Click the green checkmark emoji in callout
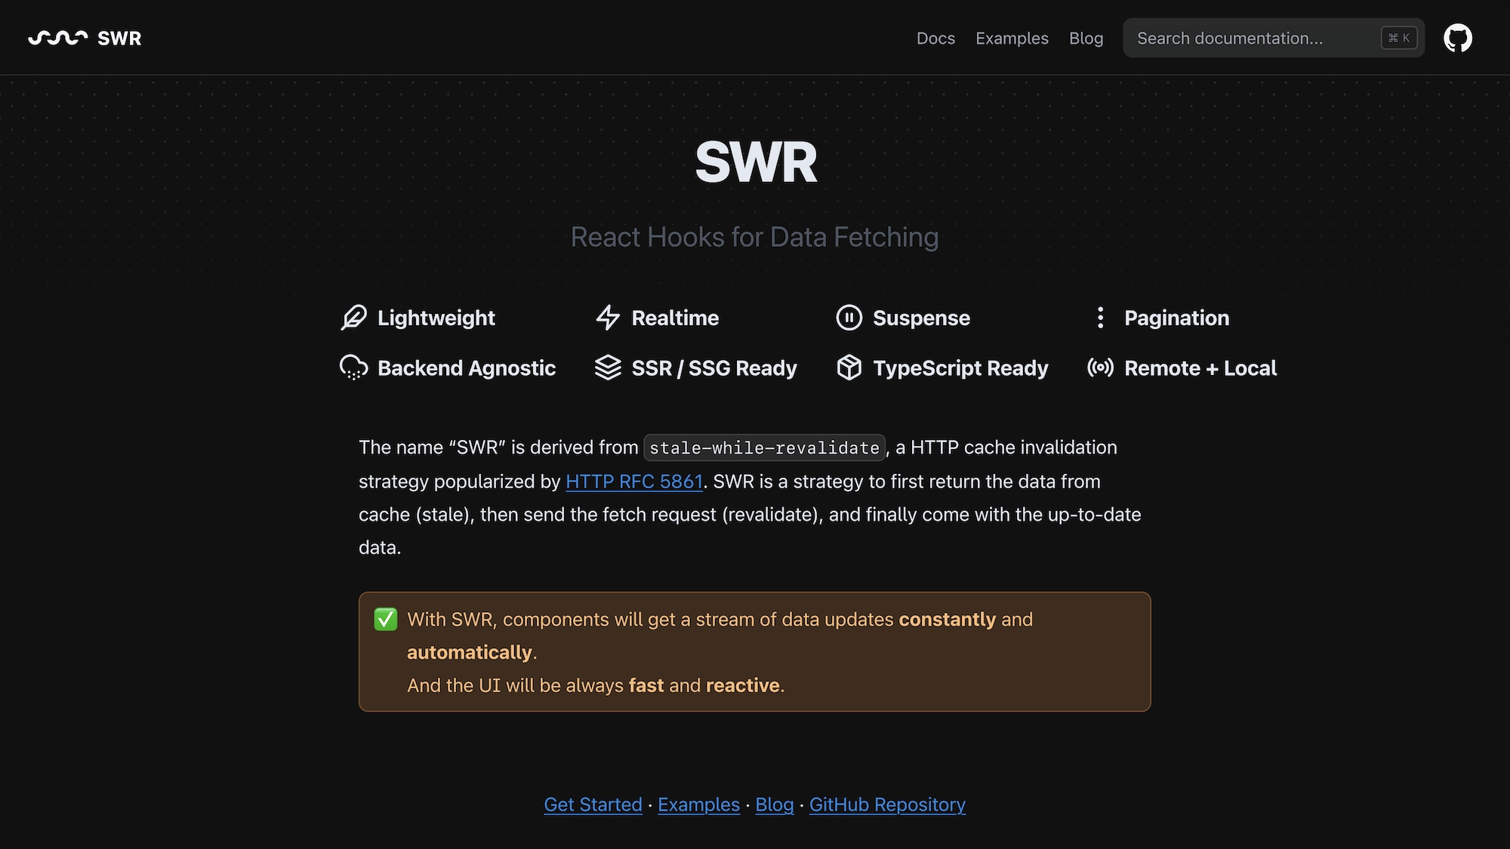The width and height of the screenshot is (1510, 849). (386, 620)
